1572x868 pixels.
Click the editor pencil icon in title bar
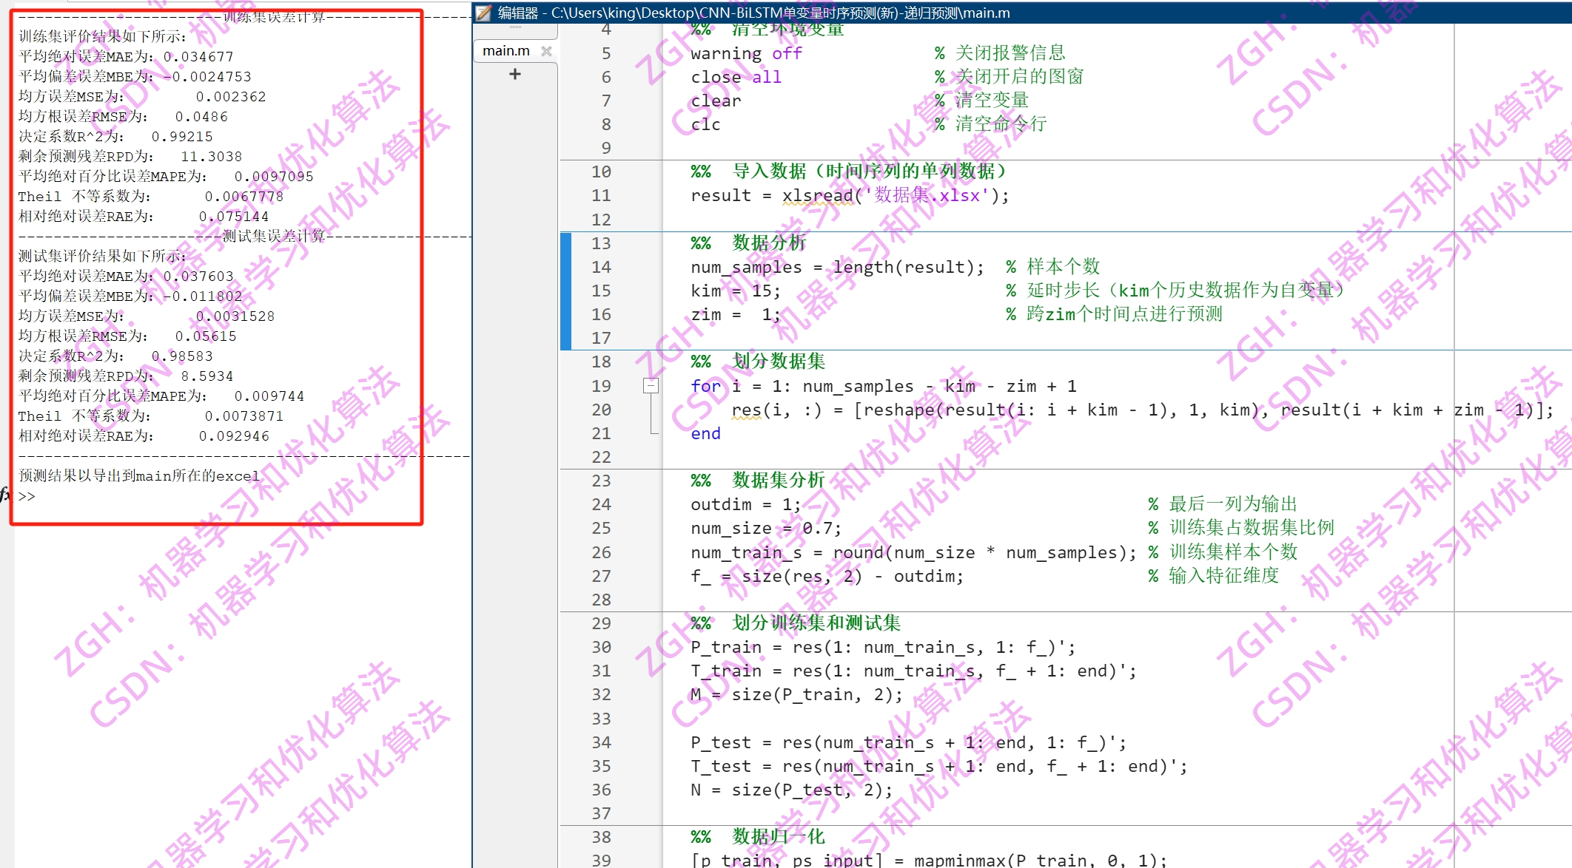pos(483,13)
